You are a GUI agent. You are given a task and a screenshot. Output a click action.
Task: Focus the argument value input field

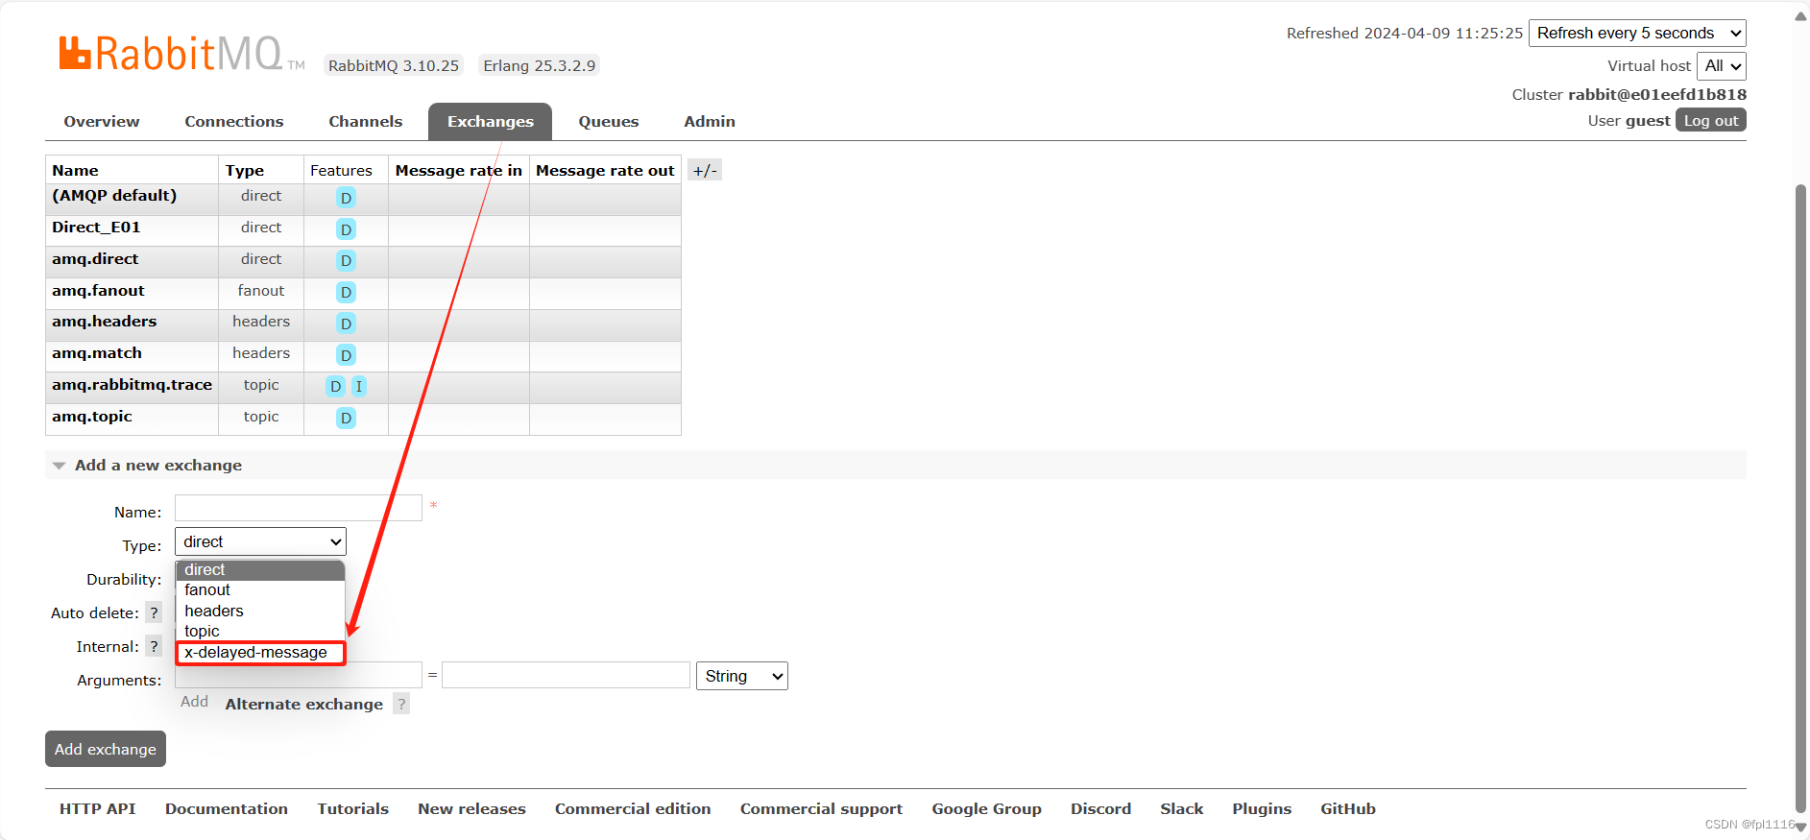click(x=566, y=675)
